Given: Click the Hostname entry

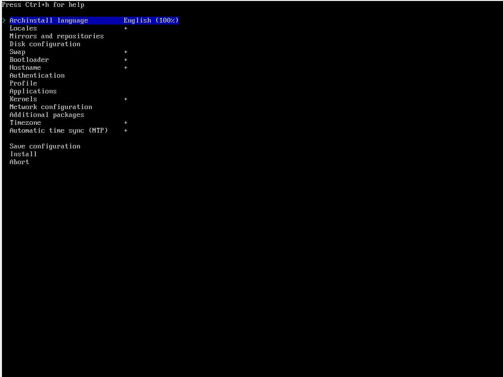Looking at the screenshot, I should tap(25, 68).
